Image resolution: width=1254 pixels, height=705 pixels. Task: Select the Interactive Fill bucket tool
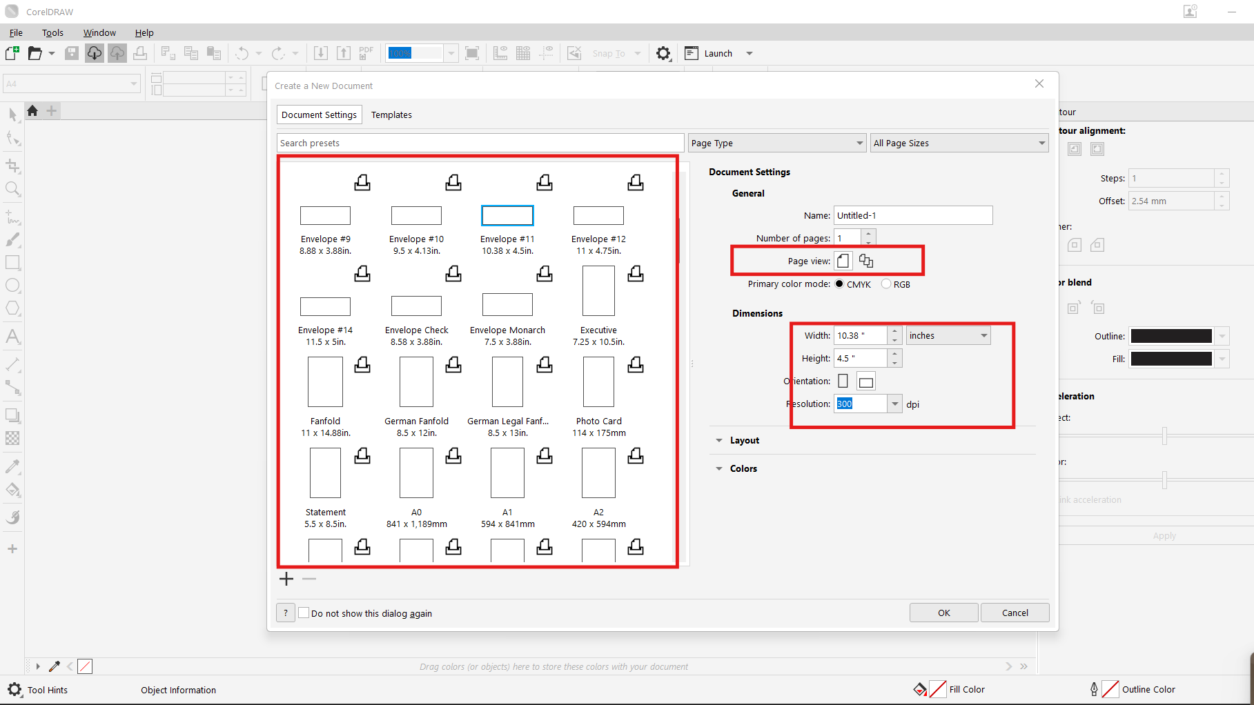12,490
